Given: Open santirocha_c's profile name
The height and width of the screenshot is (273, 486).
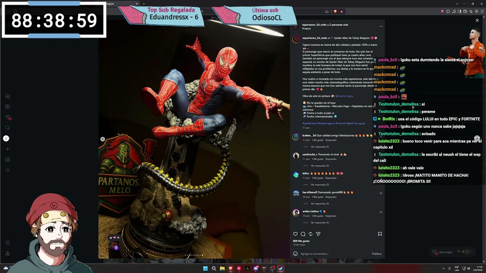Looking at the screenshot, I should 310,154.
